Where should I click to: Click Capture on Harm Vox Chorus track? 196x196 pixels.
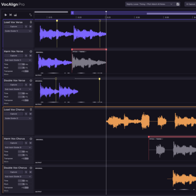point(14,143)
